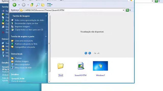
Task: Collapse Tarefas de arquivo e pasta section
Action: [x=46, y=36]
